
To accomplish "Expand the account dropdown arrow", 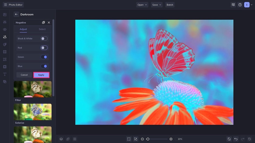I will pos(252,5).
